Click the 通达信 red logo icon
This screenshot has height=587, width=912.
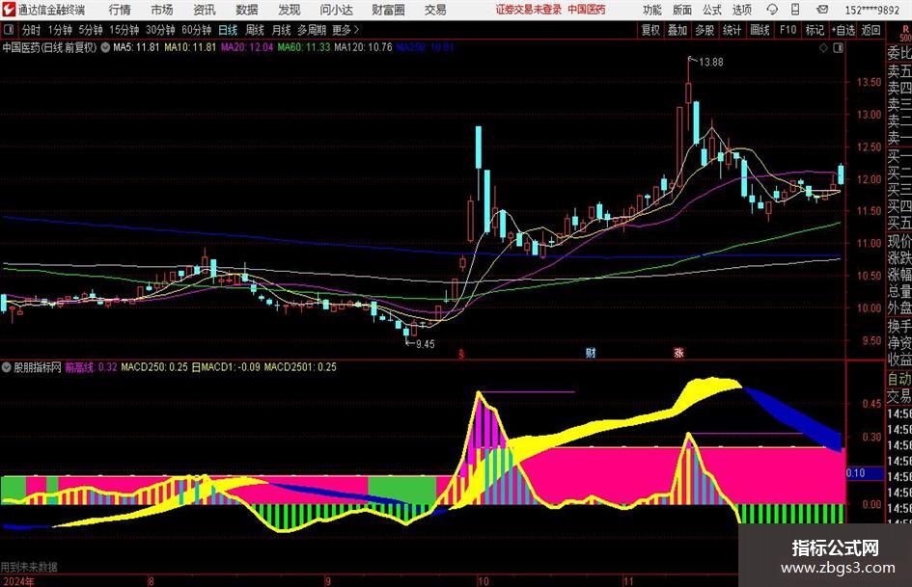[x=8, y=10]
